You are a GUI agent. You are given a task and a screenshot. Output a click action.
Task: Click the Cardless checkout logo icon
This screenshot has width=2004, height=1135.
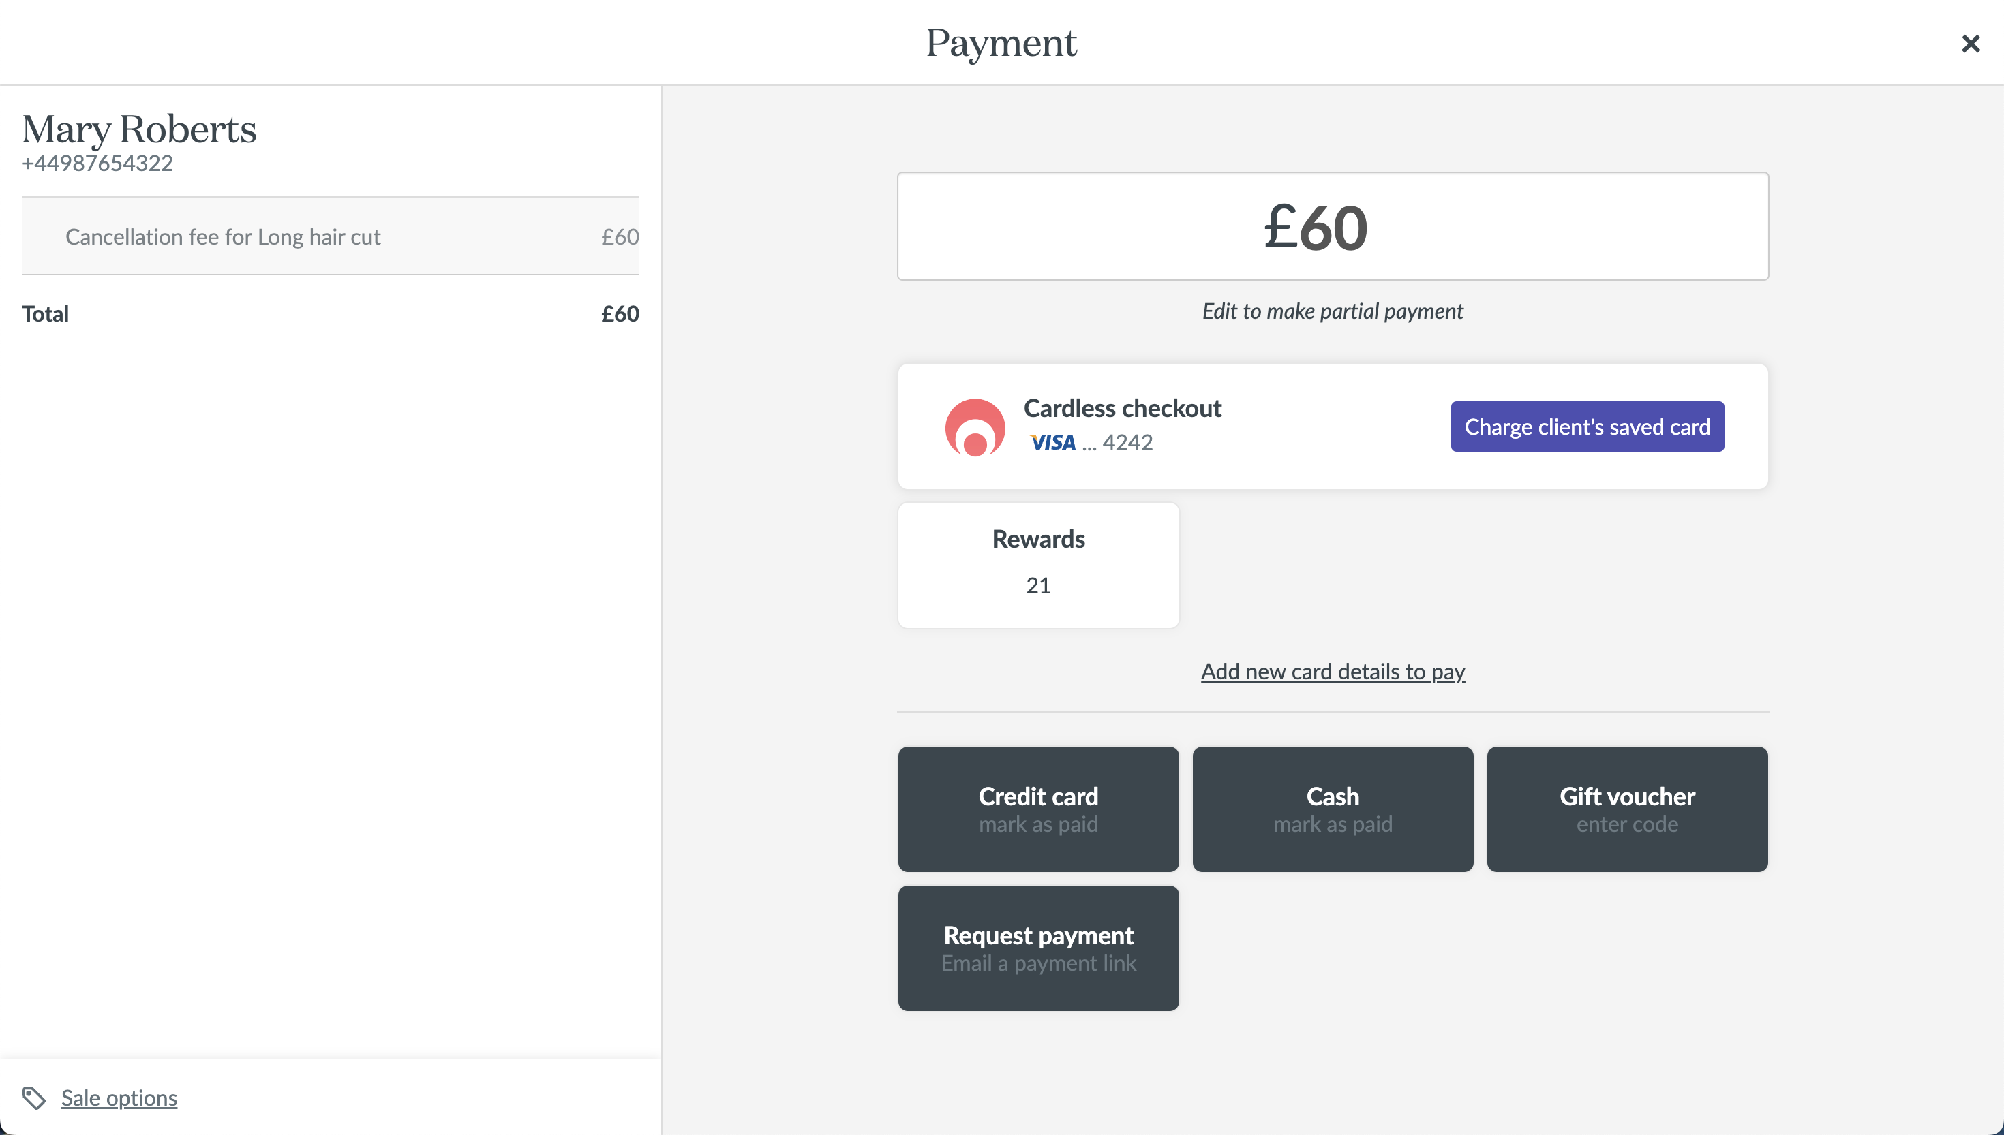(975, 427)
